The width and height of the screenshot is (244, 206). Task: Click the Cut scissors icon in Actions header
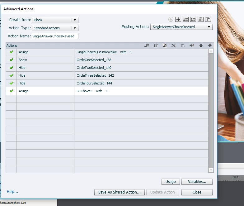click(174, 46)
